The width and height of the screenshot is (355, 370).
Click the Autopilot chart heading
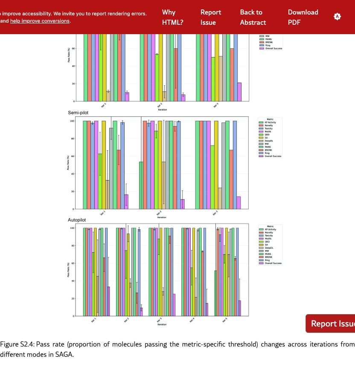(x=77, y=220)
